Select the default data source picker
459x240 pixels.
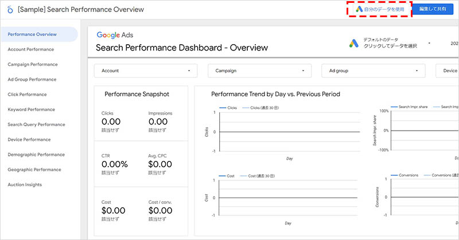point(390,43)
